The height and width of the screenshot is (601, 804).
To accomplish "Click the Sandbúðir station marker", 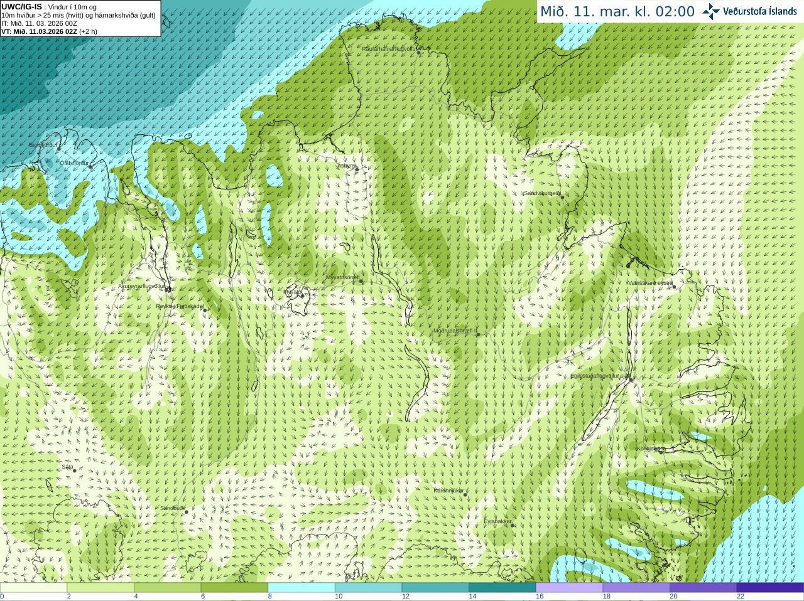I will [x=186, y=512].
